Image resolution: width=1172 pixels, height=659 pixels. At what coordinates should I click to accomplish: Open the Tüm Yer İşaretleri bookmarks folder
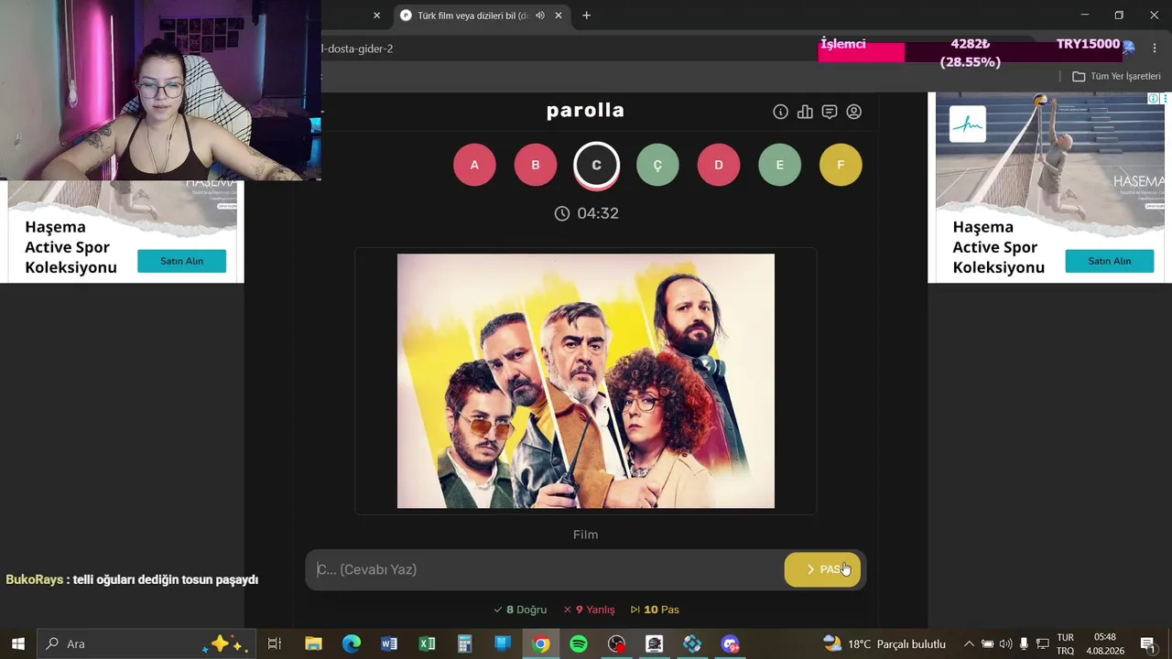(x=1116, y=76)
